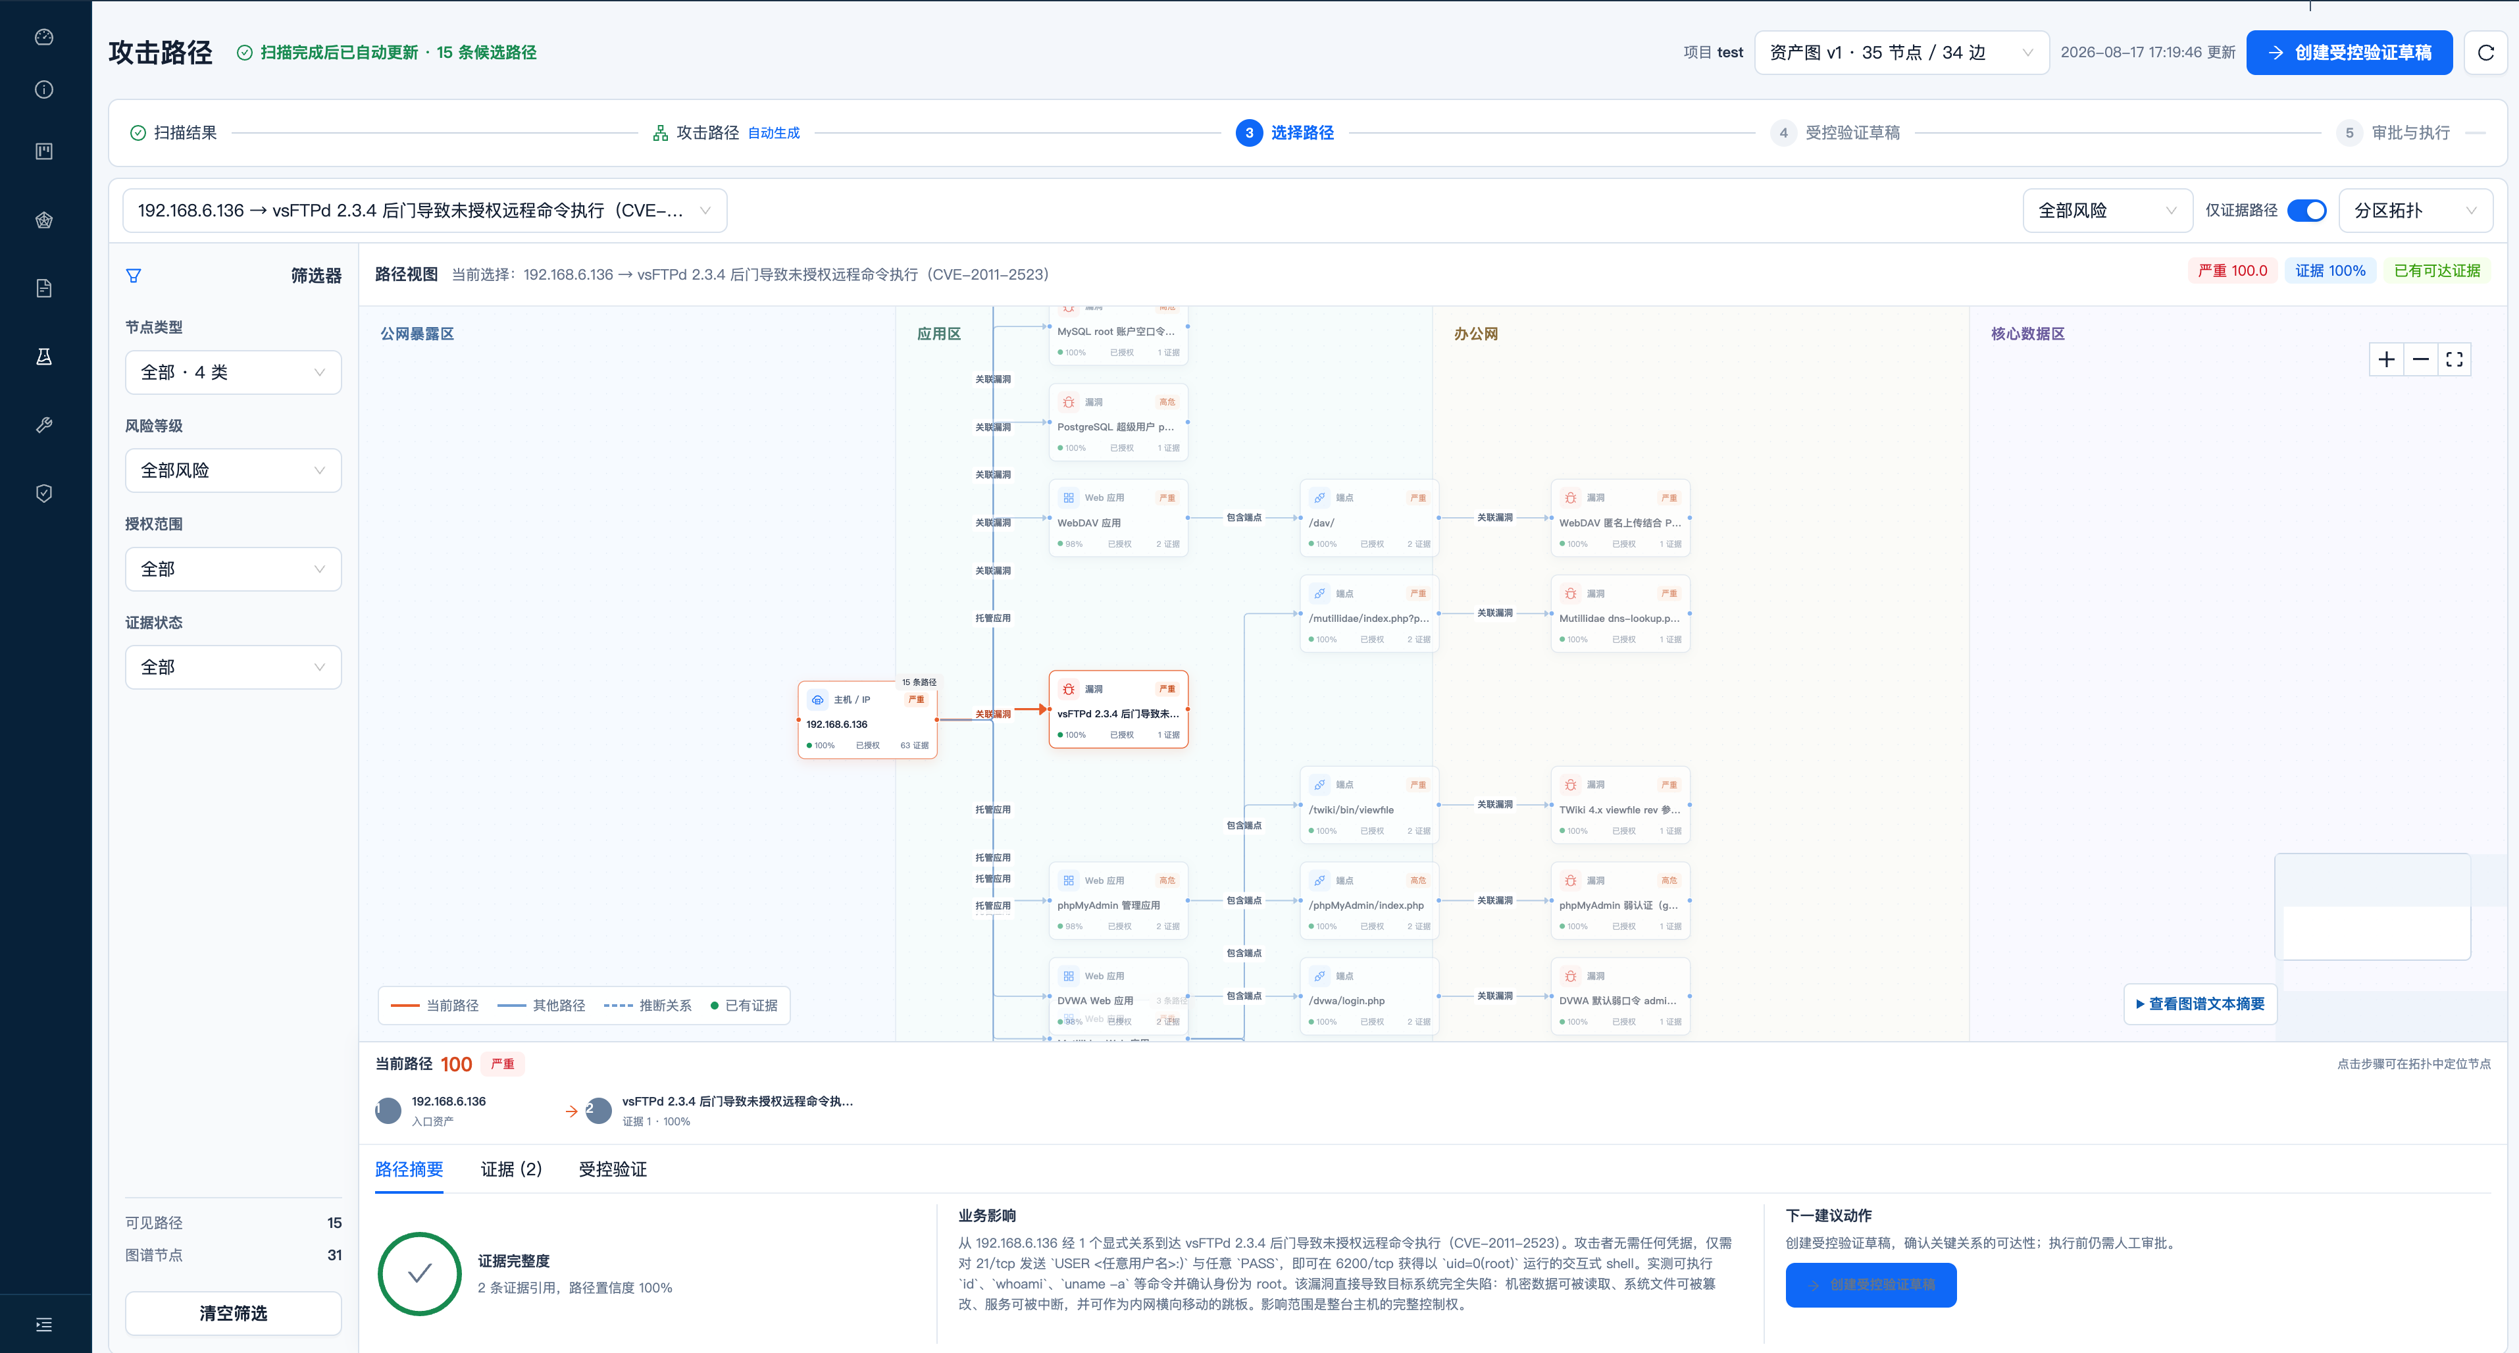Viewport: 2519px width, 1353px height.
Task: Go to step 5 审批与执行
Action: click(2393, 133)
